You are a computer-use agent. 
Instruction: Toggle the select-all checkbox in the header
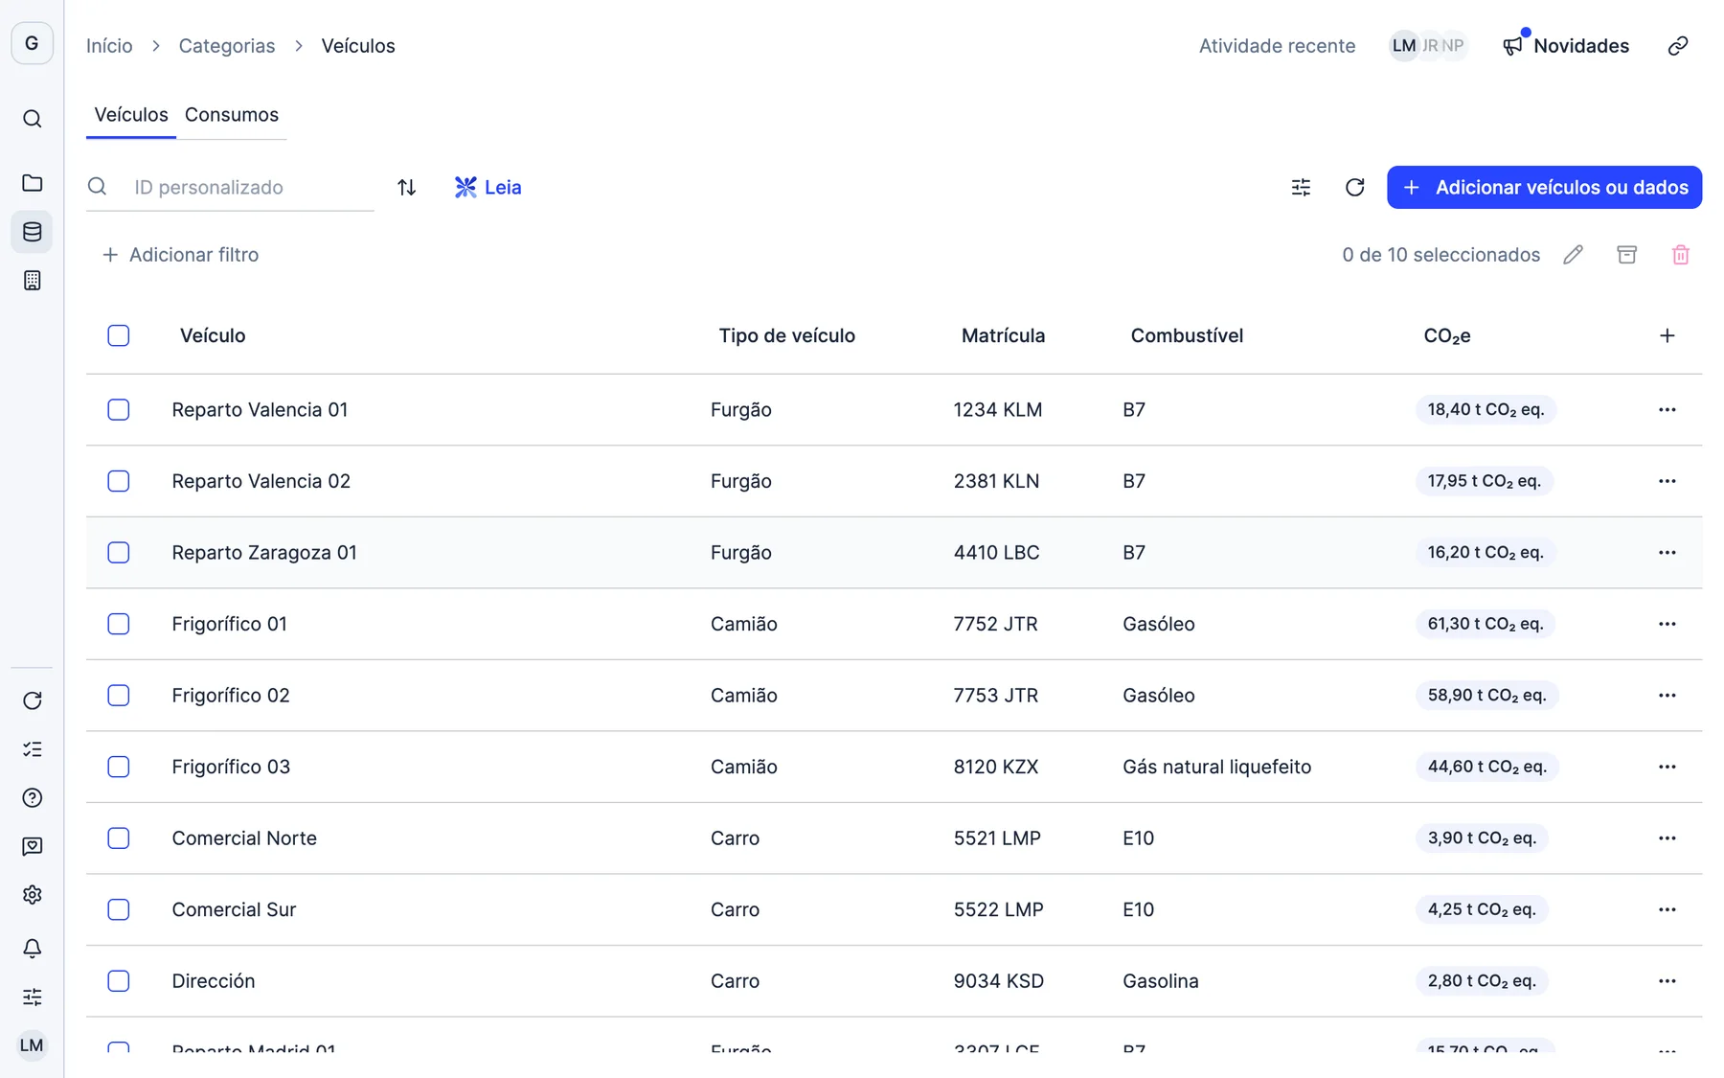point(119,335)
